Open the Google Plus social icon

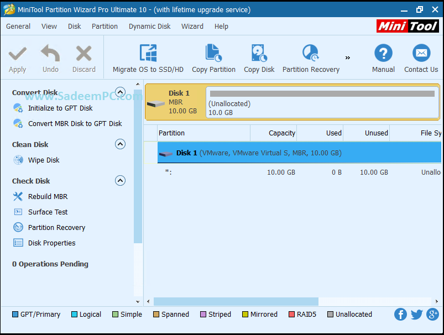point(433,315)
